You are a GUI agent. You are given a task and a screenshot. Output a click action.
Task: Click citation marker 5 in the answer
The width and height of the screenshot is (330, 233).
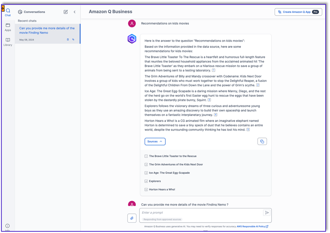pos(248,129)
